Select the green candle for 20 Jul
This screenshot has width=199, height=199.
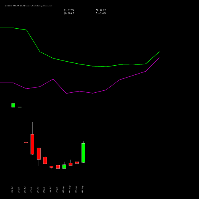click(13, 105)
